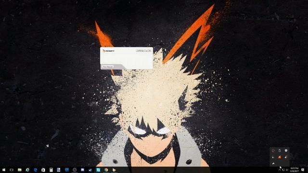Open the taskbar icon right of Chrome
Image resolution: width=308 pixels, height=173 pixels.
[114, 170]
